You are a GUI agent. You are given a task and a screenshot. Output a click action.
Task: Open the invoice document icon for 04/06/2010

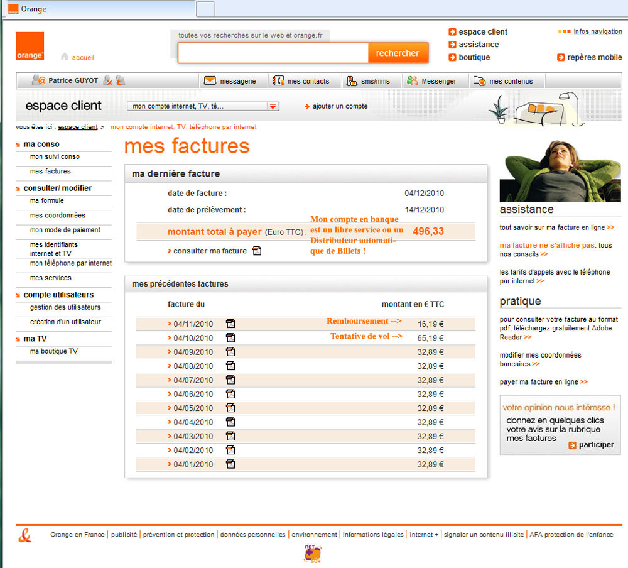(230, 393)
